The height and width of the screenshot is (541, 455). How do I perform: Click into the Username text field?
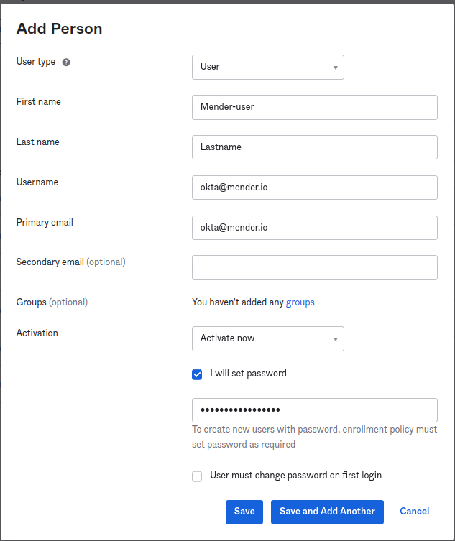314,188
